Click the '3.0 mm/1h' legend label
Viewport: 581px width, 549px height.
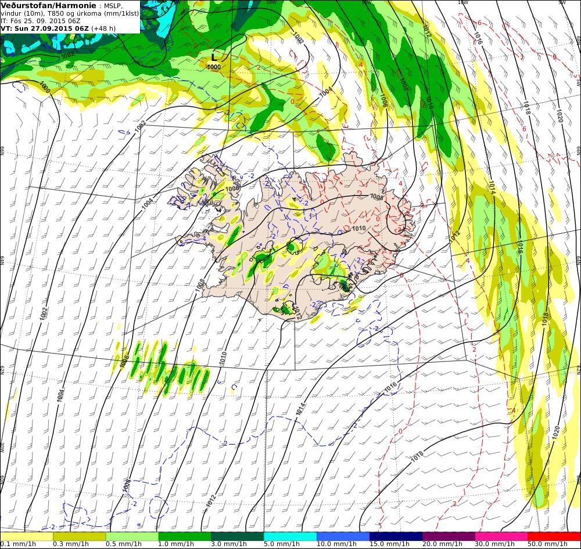tap(229, 544)
